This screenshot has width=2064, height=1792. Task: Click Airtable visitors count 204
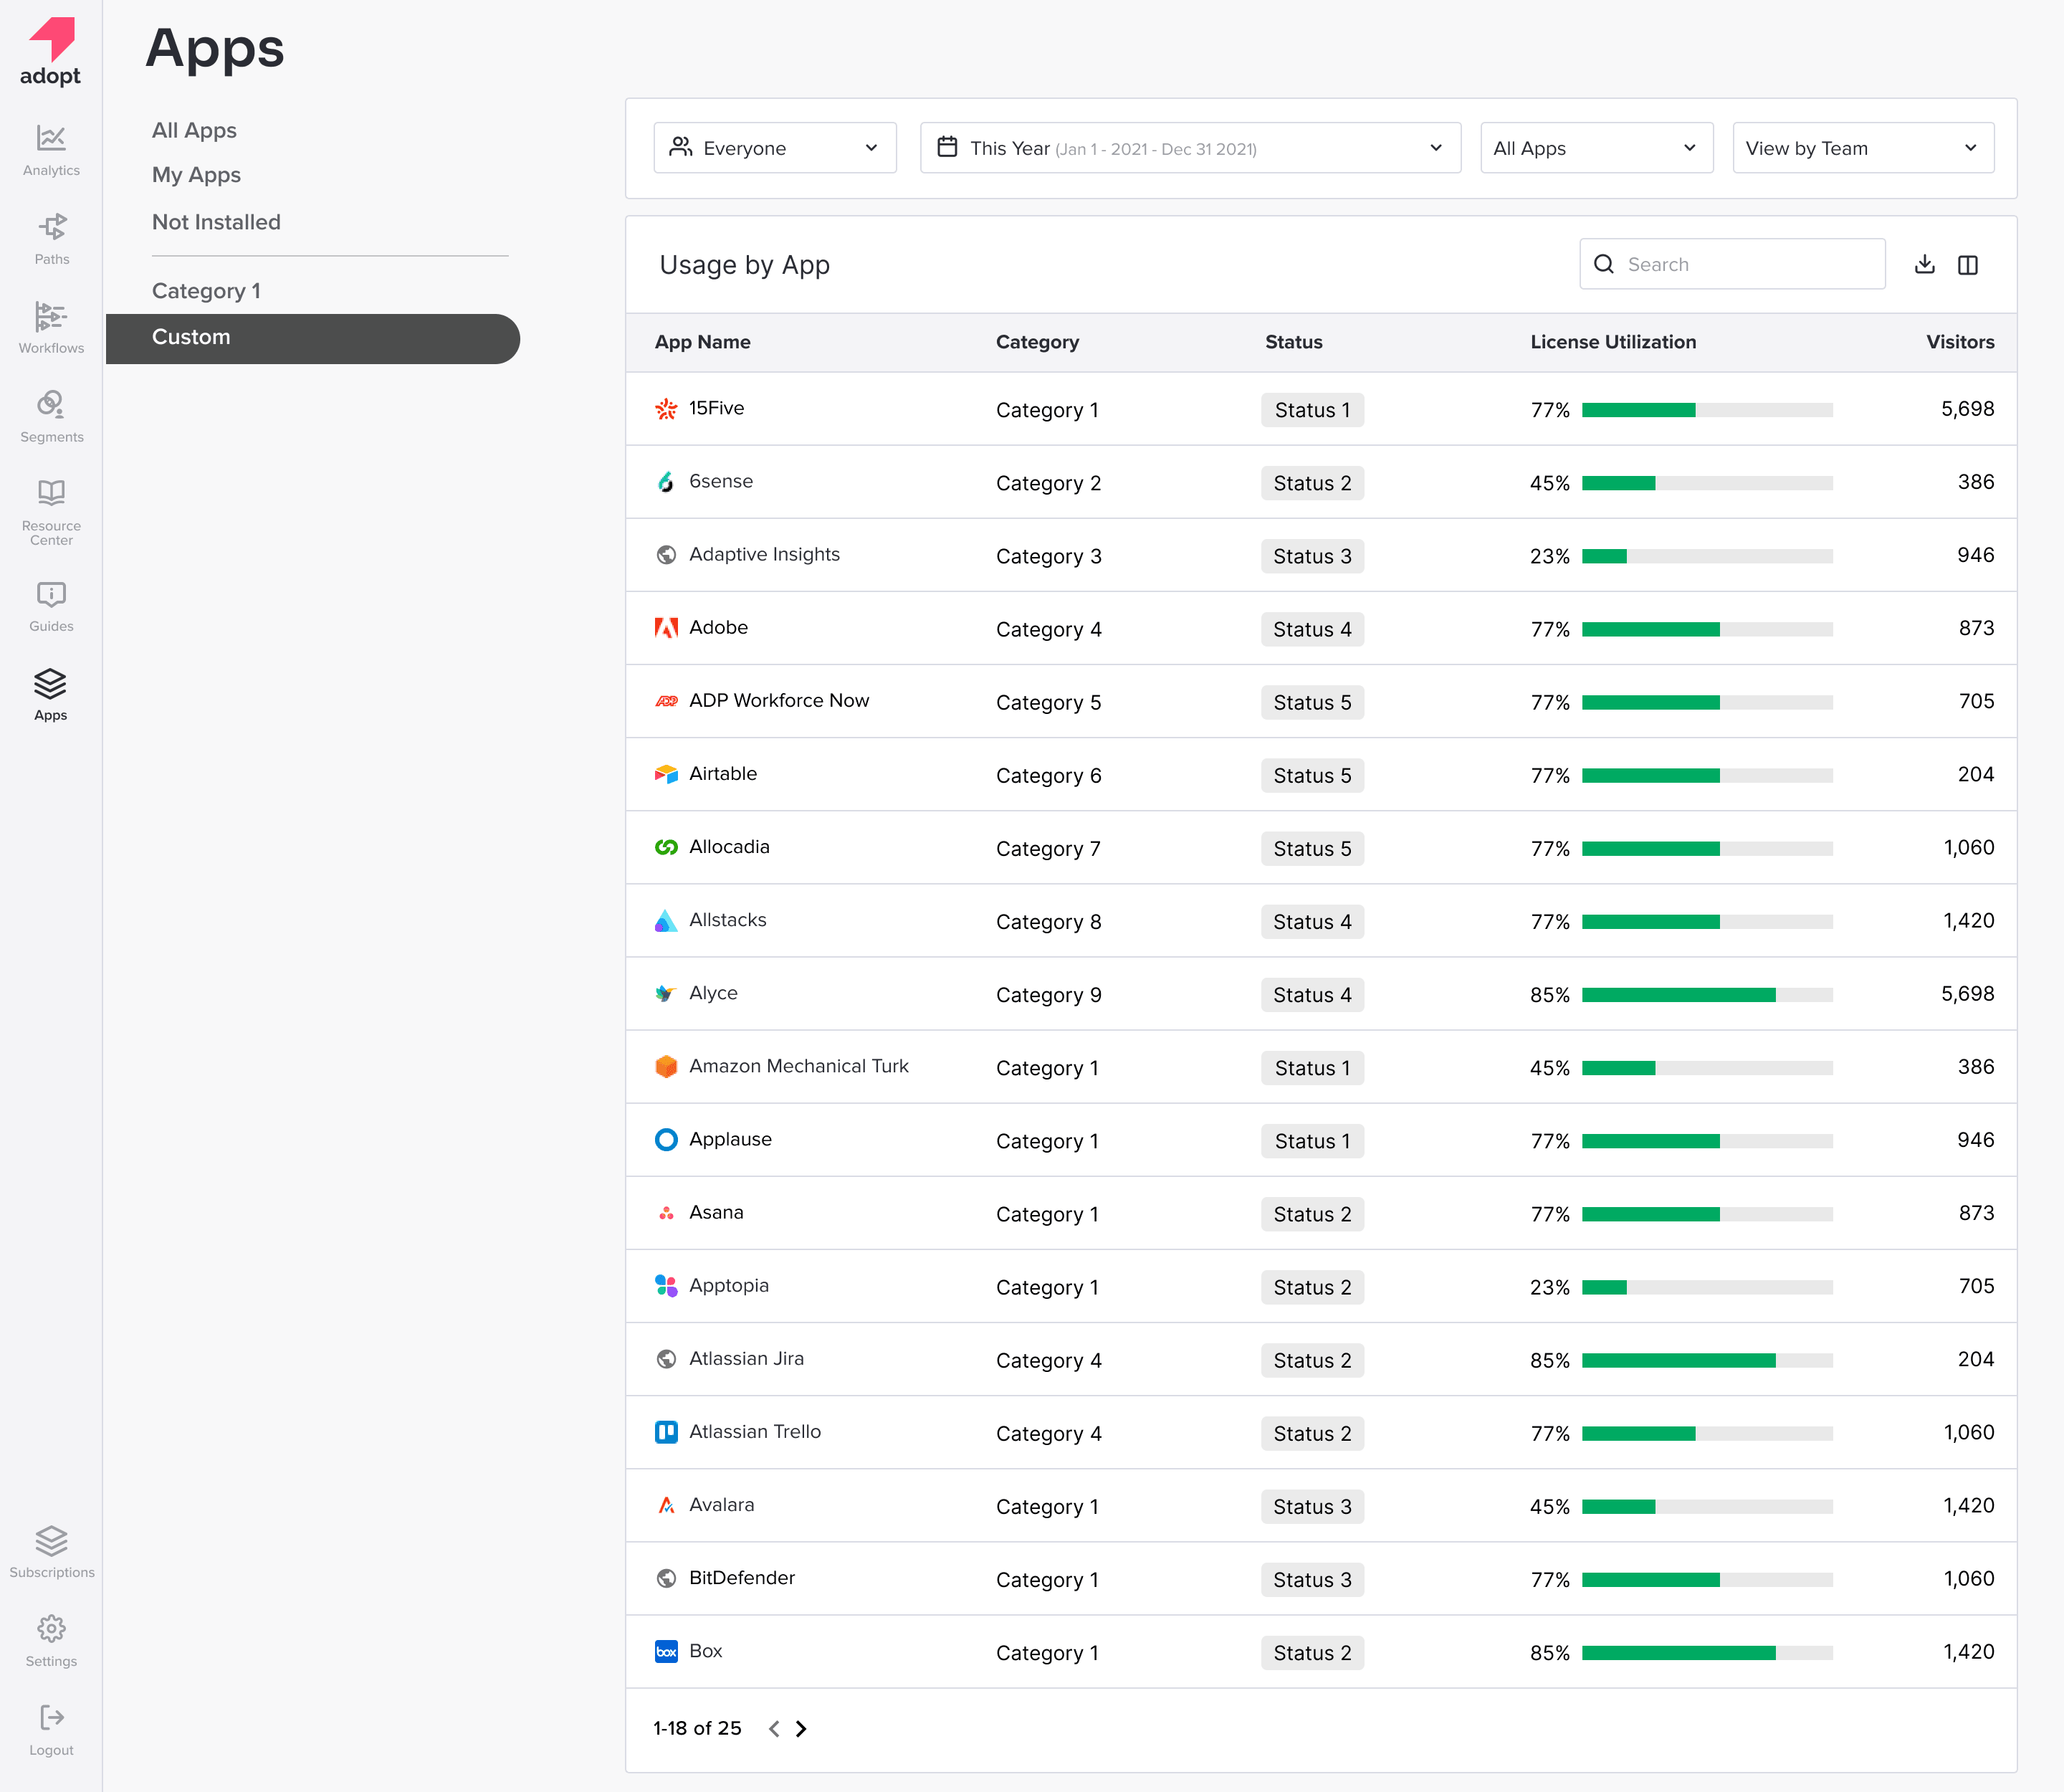[1975, 774]
